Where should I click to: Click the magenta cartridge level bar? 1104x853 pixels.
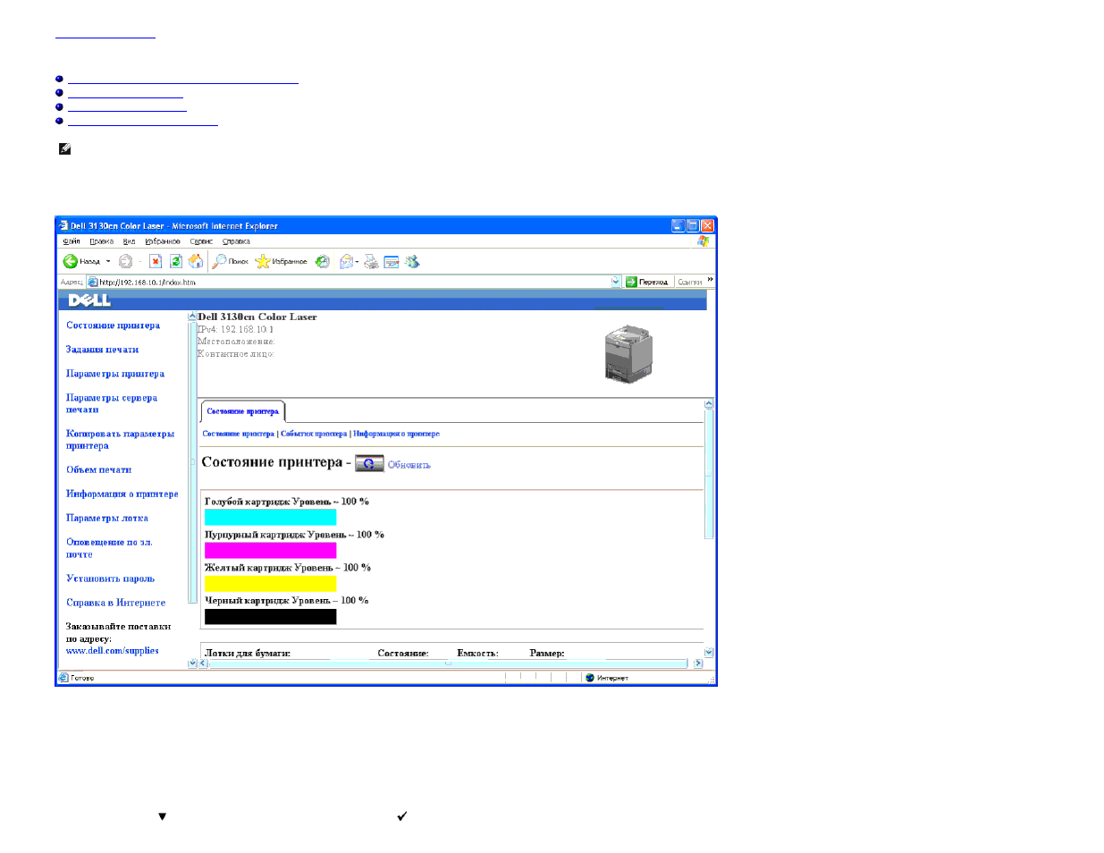(271, 550)
